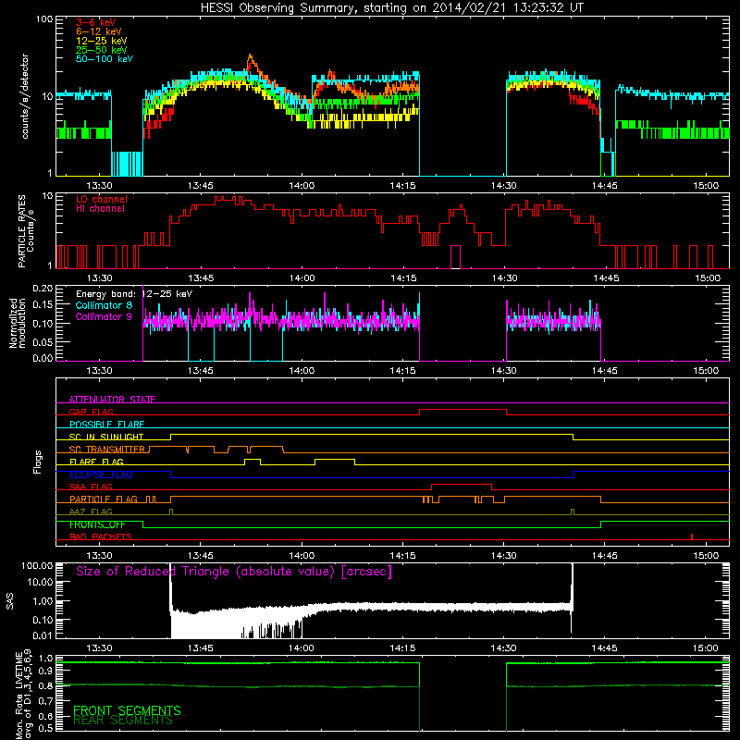740x740 pixels.
Task: Click the "ECLIPSE FLAG" label
Action: (x=101, y=475)
